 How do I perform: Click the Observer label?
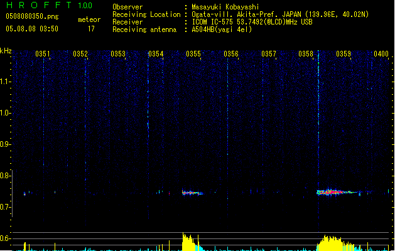tap(127, 7)
